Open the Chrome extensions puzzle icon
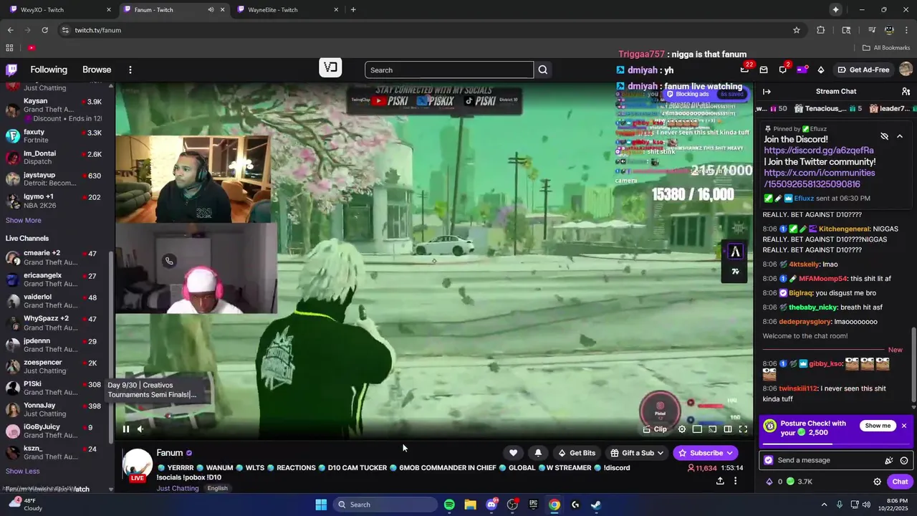Image resolution: width=917 pixels, height=516 pixels. pyautogui.click(x=821, y=30)
